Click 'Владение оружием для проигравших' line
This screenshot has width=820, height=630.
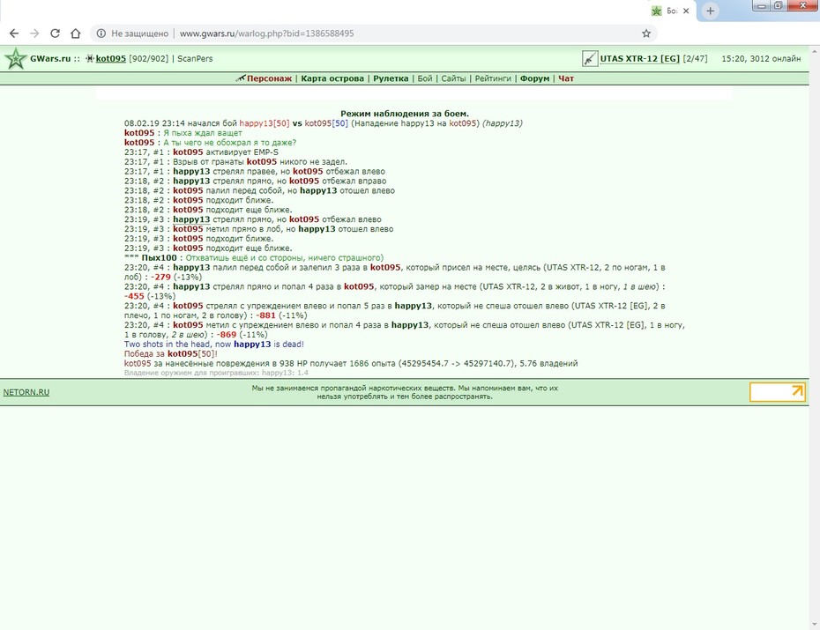pyautogui.click(x=216, y=373)
